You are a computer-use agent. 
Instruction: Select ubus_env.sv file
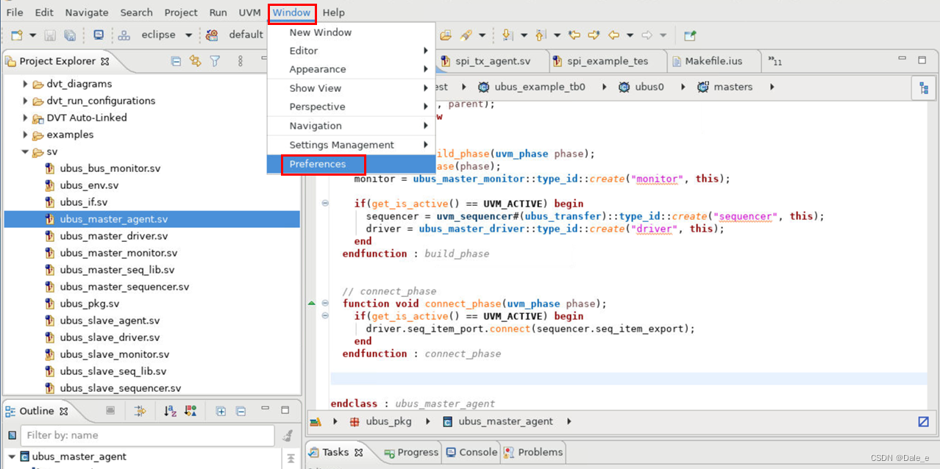click(x=89, y=185)
